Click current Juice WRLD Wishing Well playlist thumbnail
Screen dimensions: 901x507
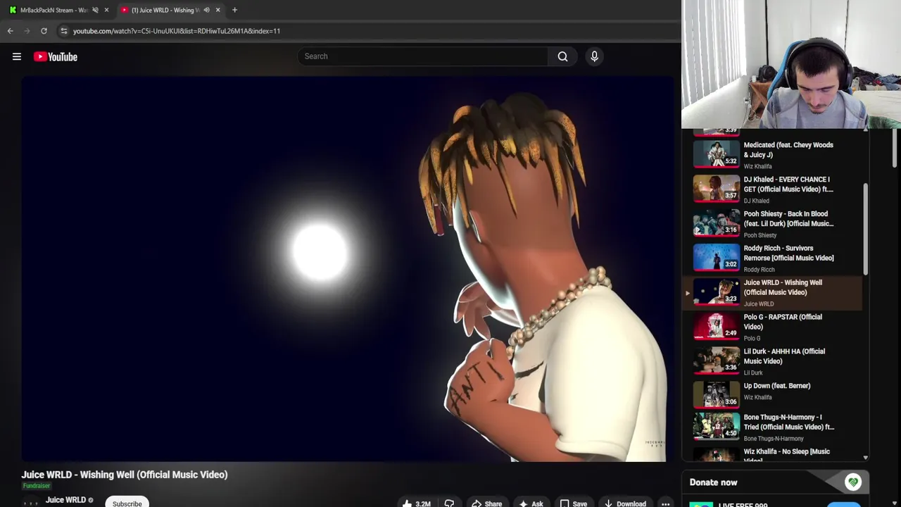click(x=717, y=292)
